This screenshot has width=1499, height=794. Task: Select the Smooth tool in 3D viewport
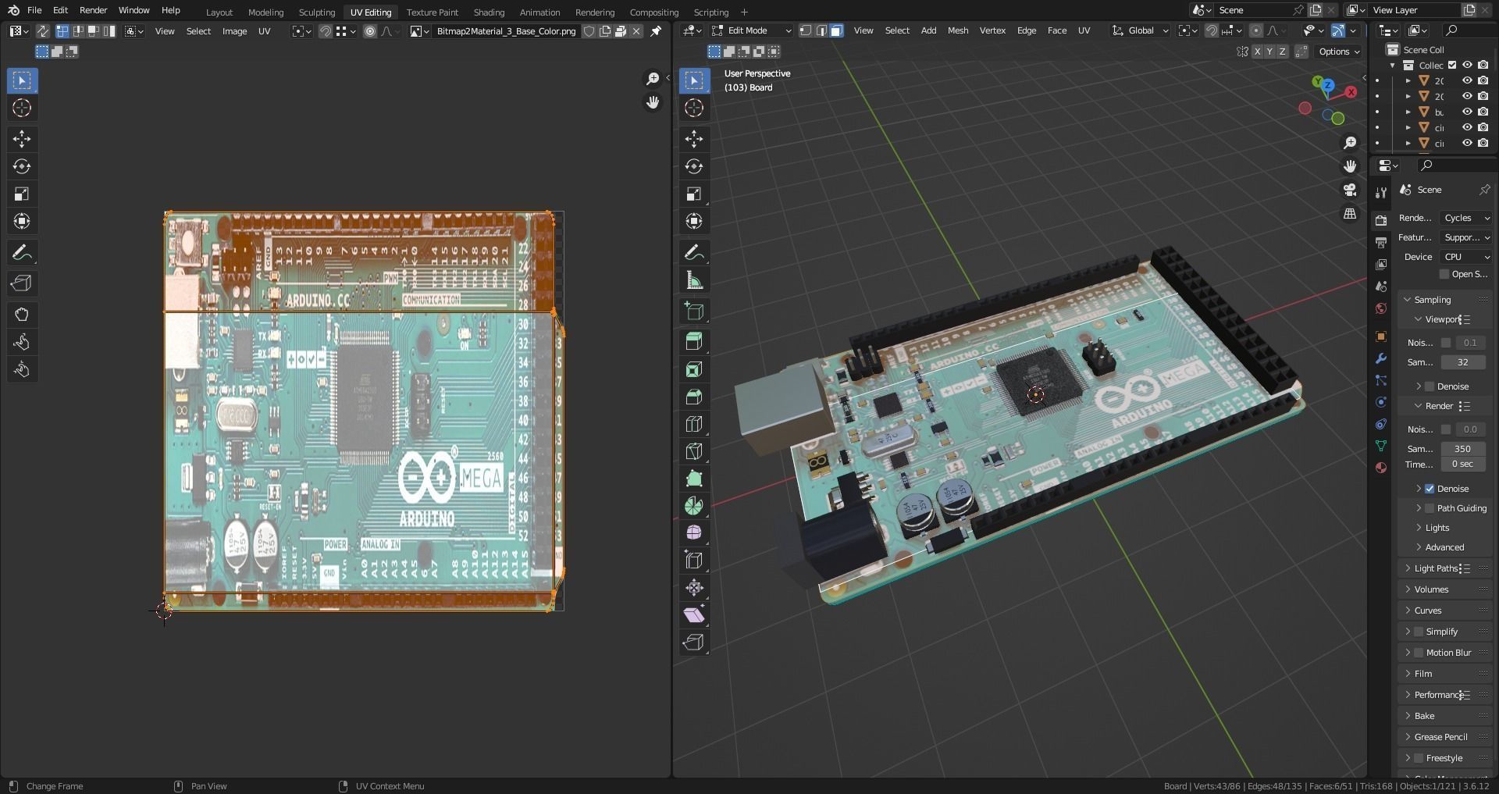(694, 533)
